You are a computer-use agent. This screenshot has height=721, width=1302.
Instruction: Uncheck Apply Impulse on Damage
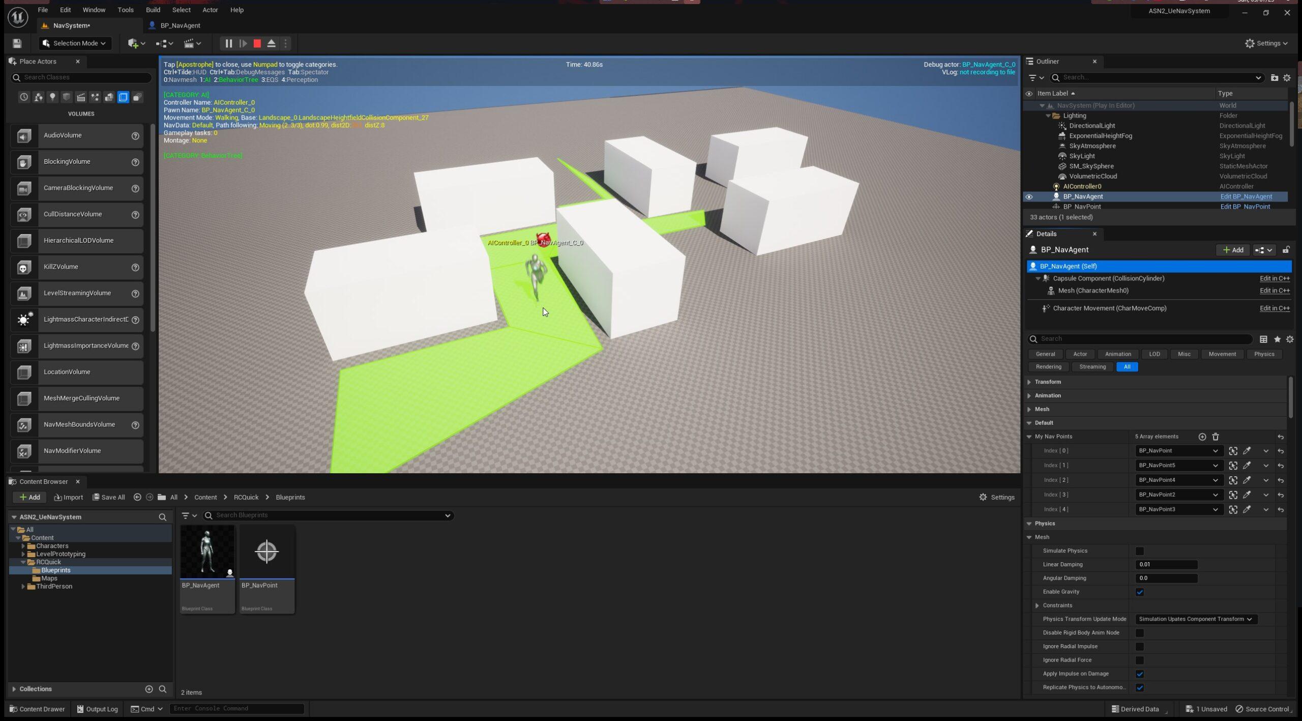point(1140,674)
